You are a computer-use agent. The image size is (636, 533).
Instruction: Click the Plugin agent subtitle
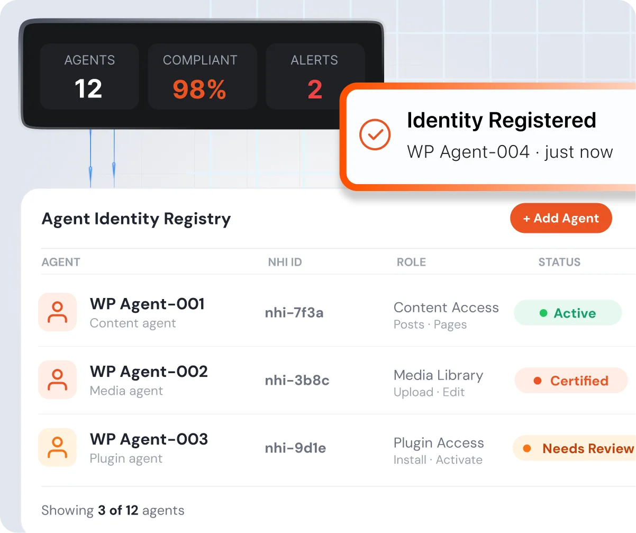pyautogui.click(x=126, y=459)
